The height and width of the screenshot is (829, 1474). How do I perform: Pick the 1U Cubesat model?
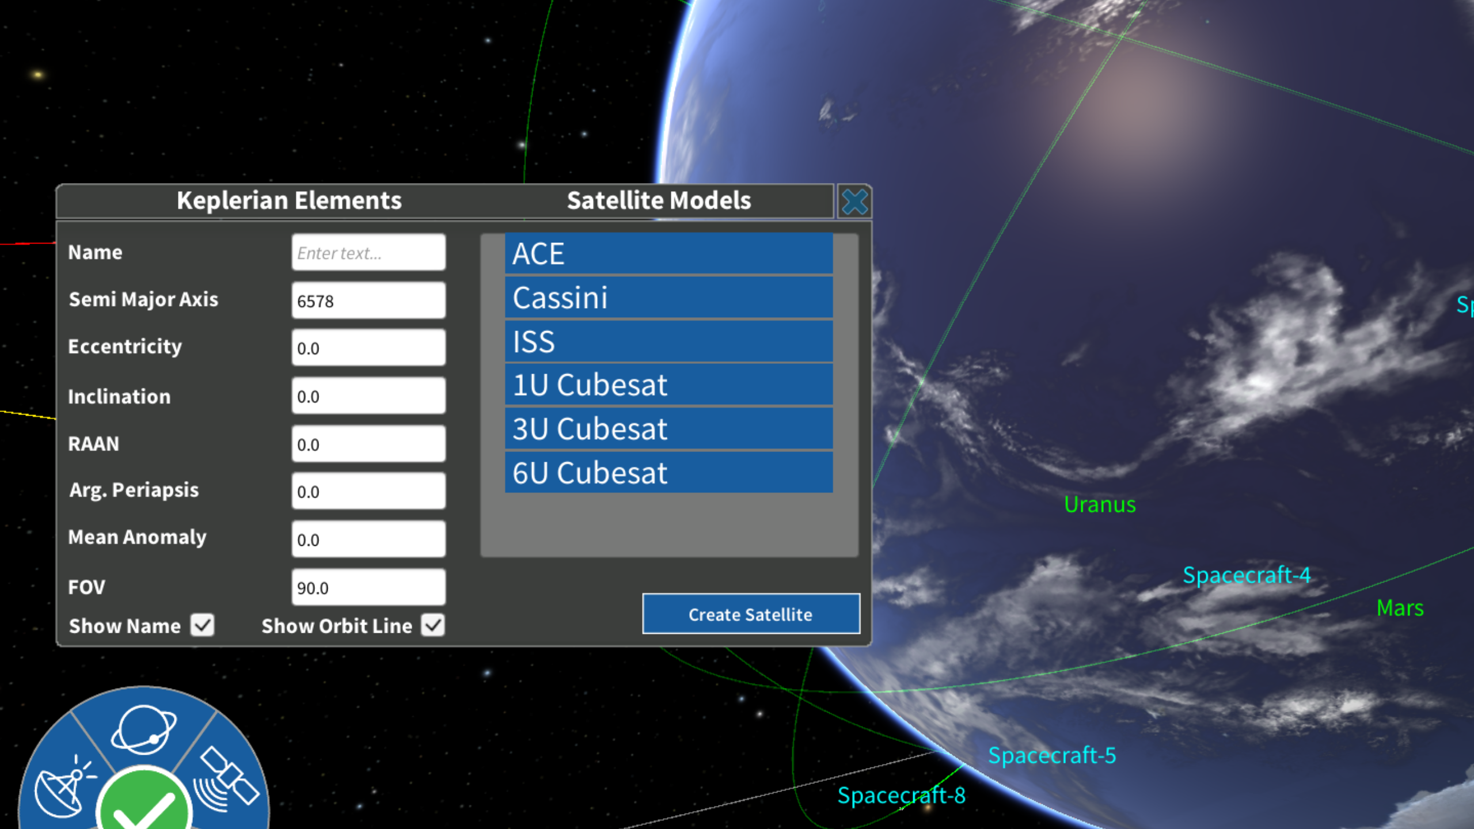(x=668, y=385)
